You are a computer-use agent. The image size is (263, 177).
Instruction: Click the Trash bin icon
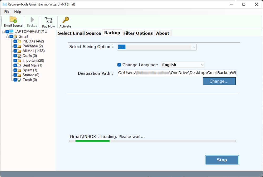(19, 80)
